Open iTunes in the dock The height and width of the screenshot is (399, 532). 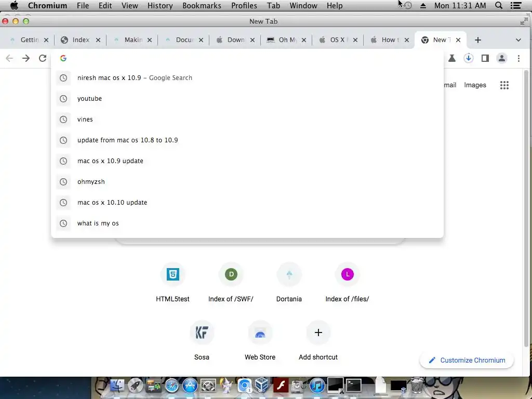[317, 386]
